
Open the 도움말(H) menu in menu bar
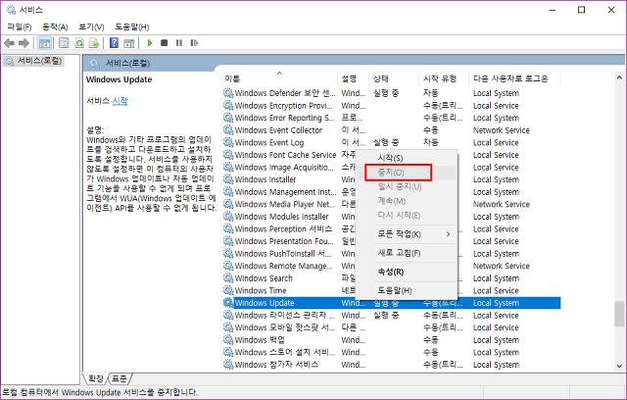132,26
